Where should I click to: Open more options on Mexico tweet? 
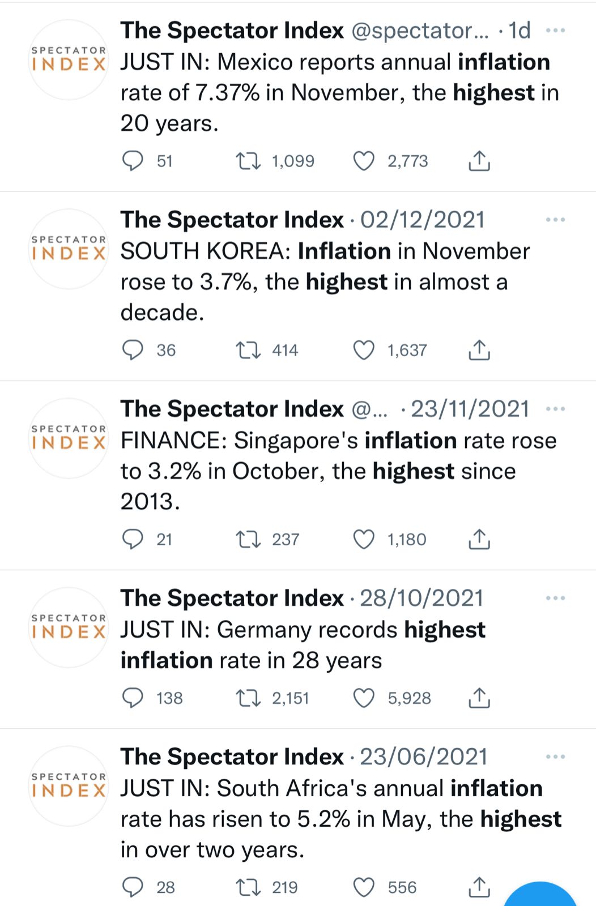coord(555,31)
